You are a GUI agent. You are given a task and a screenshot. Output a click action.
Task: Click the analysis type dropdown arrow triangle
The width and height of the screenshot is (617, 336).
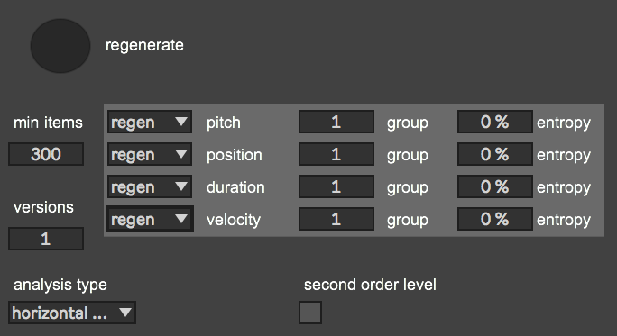pyautogui.click(x=125, y=313)
